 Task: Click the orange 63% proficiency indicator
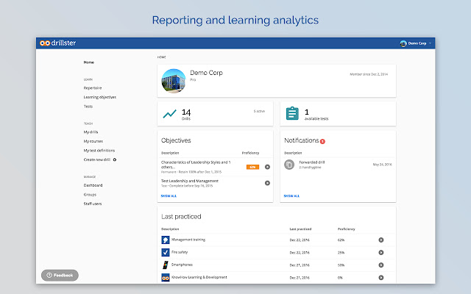click(x=252, y=167)
